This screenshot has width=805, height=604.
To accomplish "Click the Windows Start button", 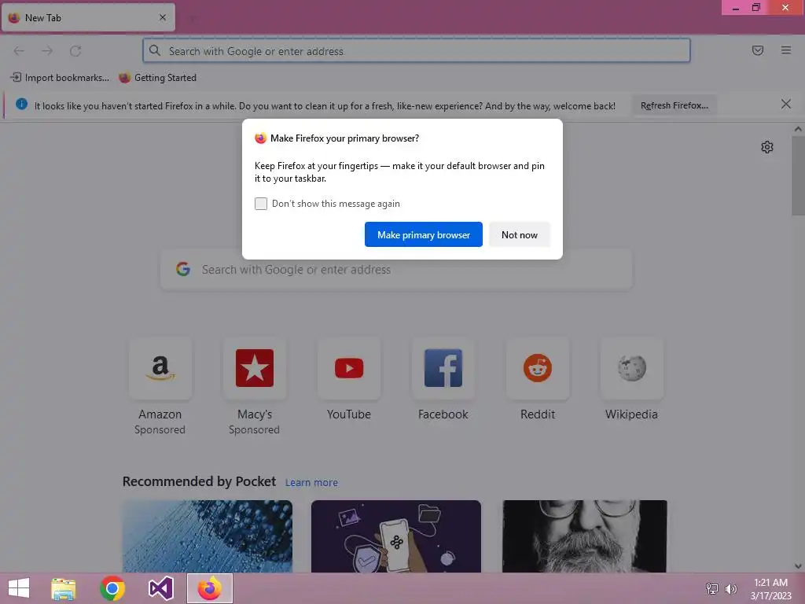I will [x=19, y=588].
